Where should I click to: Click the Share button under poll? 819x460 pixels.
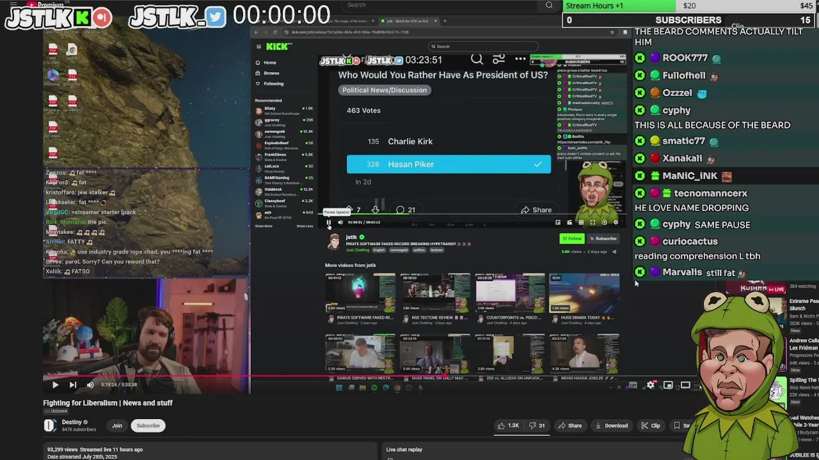pos(536,210)
